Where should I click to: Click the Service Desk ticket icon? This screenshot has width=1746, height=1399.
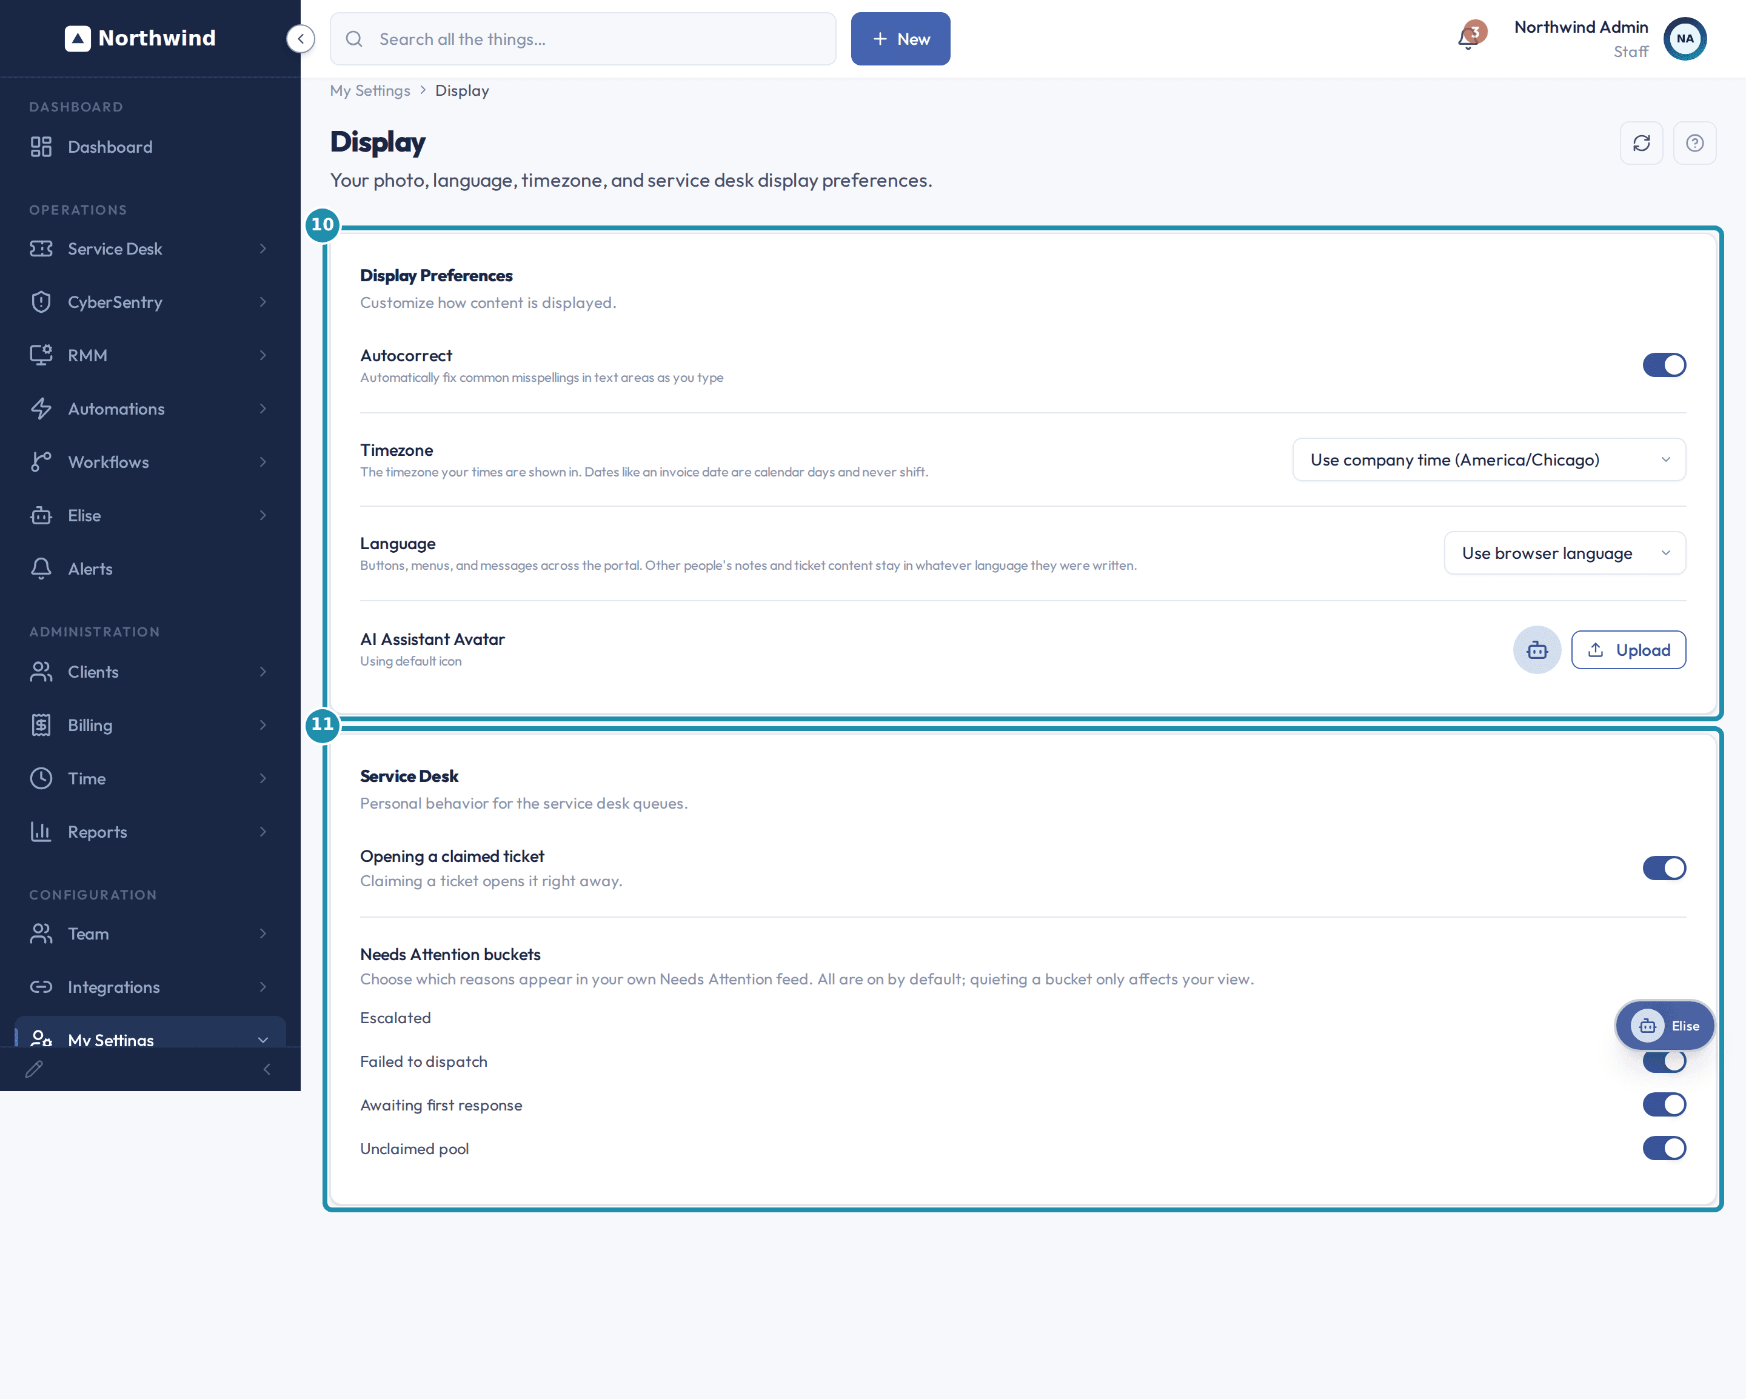(x=41, y=249)
